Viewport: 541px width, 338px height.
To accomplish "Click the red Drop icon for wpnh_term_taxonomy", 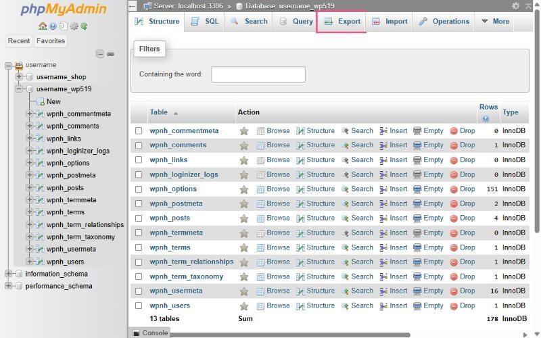I will (454, 277).
